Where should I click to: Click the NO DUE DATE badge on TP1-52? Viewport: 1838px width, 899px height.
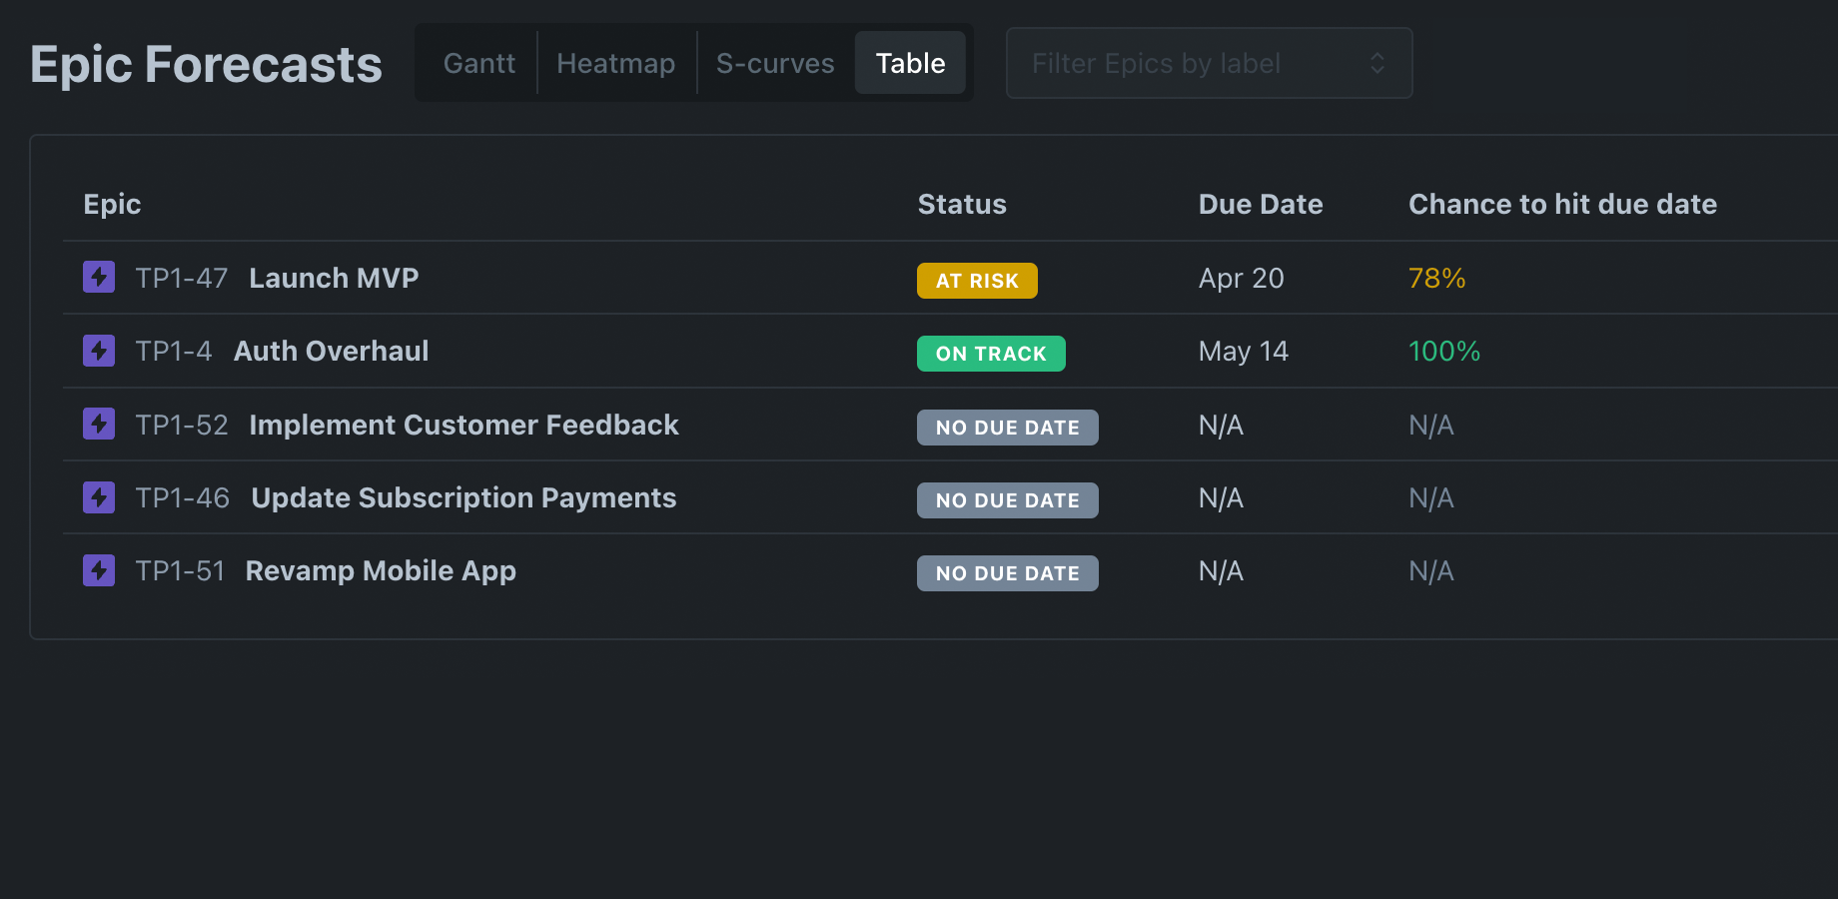coord(1007,427)
